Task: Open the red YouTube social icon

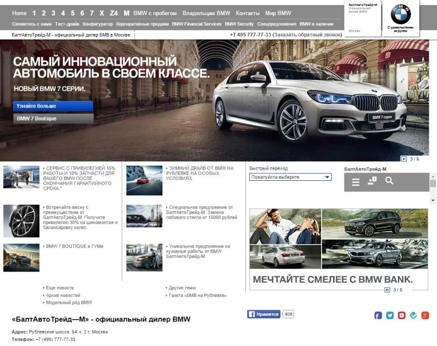Action: 401,315
